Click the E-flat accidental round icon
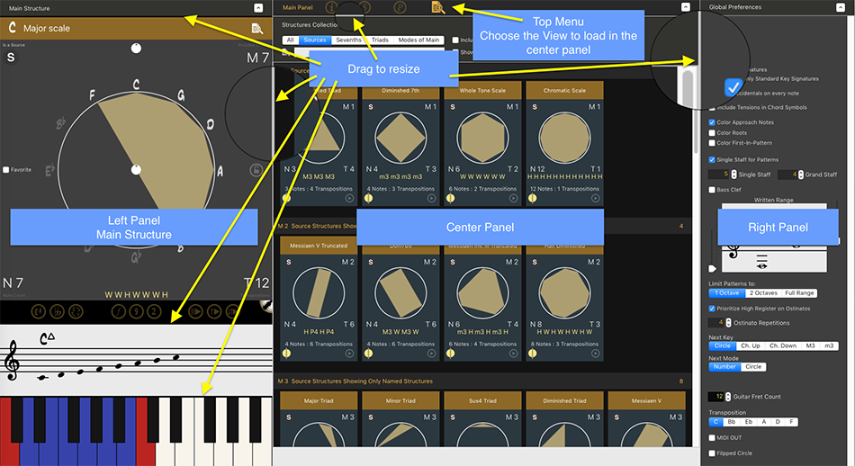The width and height of the screenshot is (855, 466). (38, 311)
